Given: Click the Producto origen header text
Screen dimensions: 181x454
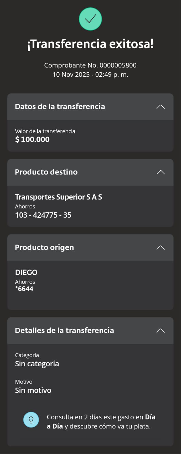Looking at the screenshot, I should [44, 247].
